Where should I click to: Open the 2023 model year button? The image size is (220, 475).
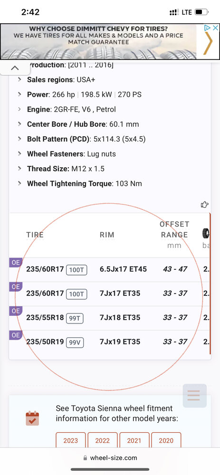click(x=71, y=440)
